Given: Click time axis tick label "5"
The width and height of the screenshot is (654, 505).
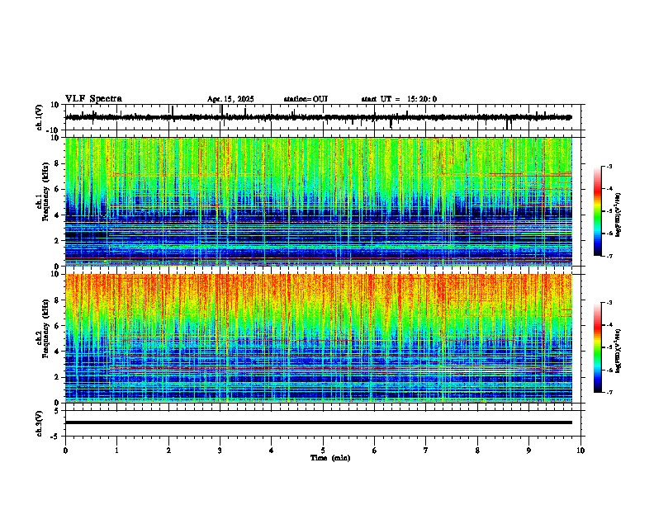Looking at the screenshot, I should (x=323, y=451).
